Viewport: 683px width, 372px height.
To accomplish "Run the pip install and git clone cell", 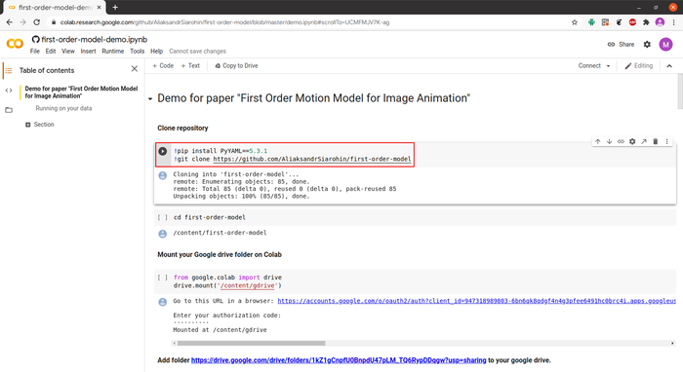I will pyautogui.click(x=163, y=151).
